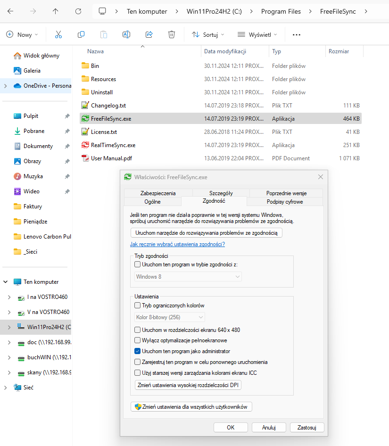Switch to the Szczegóły tab

click(x=221, y=193)
